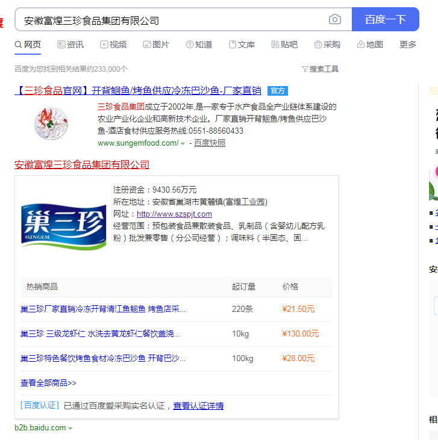Open the 安徽富煌三珍食品集团有限公司 result title
438x440 pixels.
click(82, 165)
